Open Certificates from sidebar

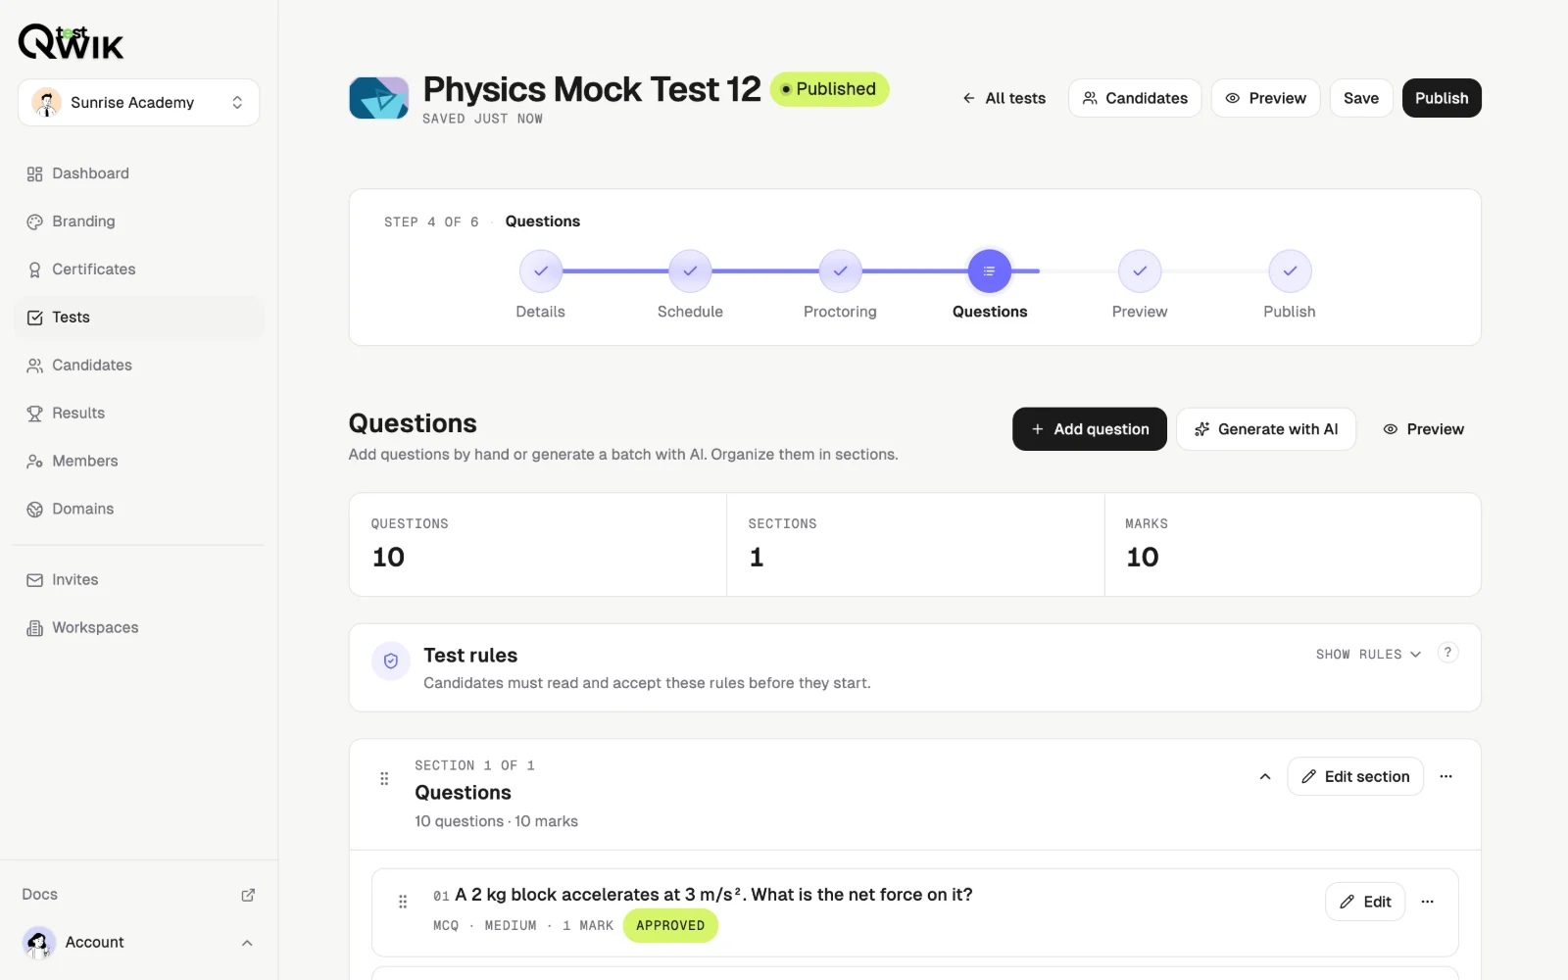point(139,269)
